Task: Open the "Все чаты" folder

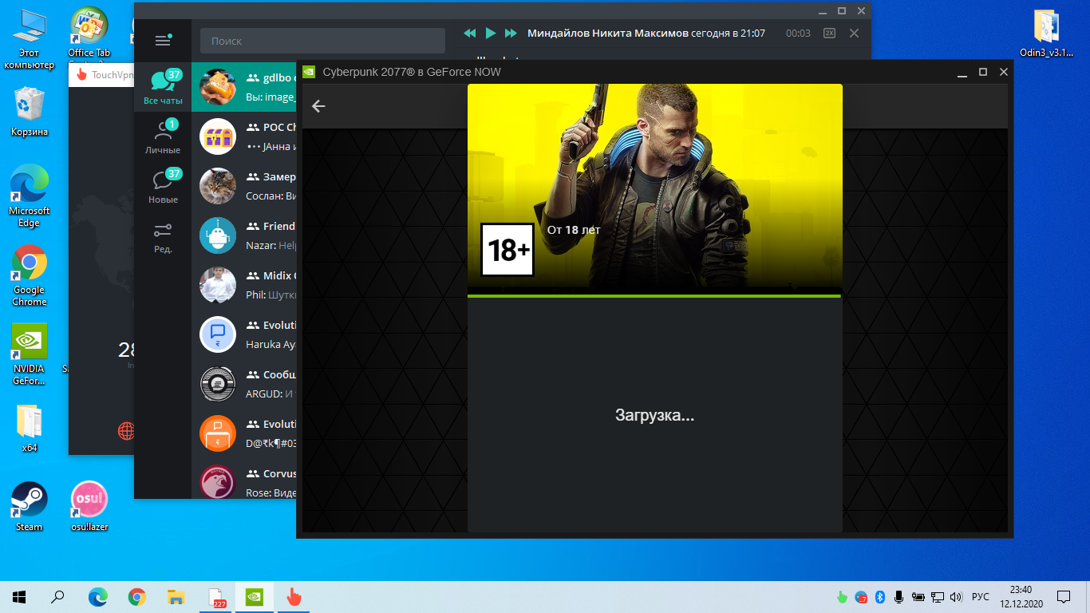Action: tap(163, 88)
